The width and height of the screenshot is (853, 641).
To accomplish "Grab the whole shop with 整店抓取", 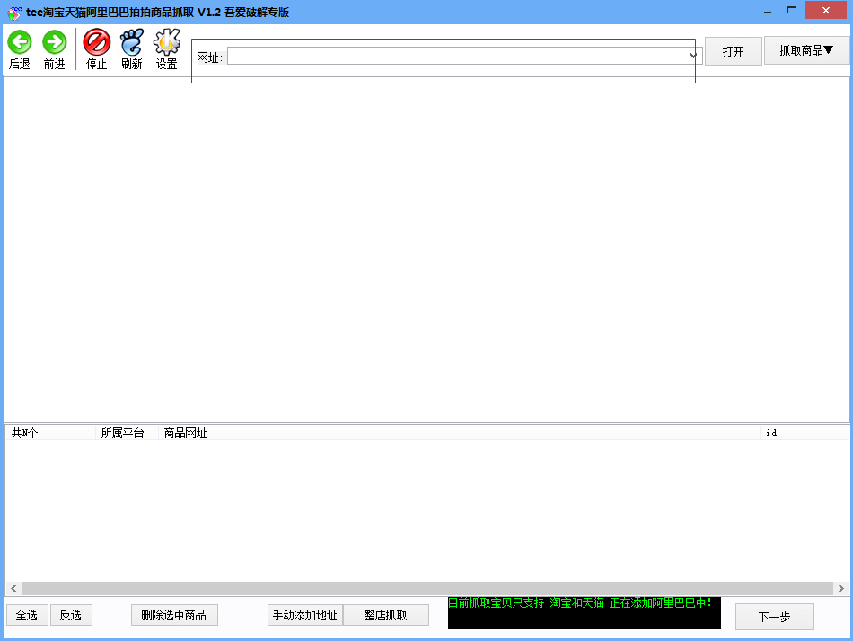I will [386, 615].
